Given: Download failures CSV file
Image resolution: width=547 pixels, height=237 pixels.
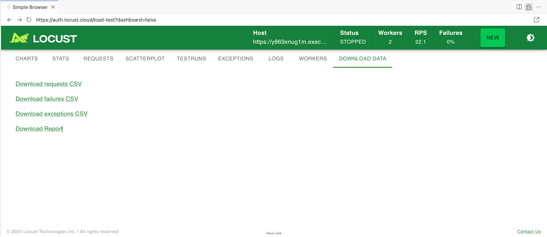Looking at the screenshot, I should pyautogui.click(x=47, y=99).
